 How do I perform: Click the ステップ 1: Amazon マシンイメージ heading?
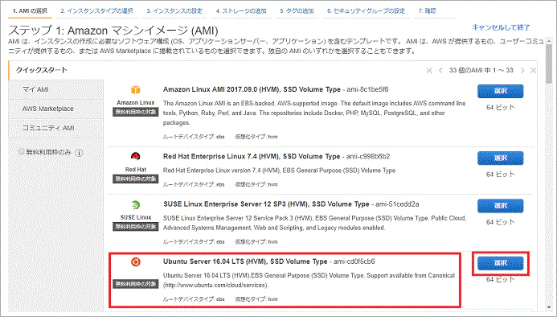(113, 31)
